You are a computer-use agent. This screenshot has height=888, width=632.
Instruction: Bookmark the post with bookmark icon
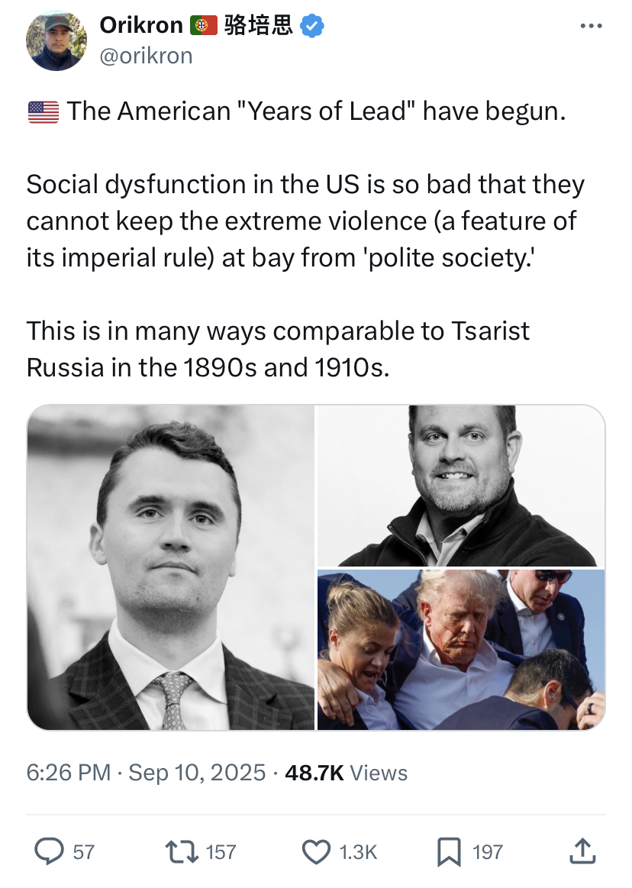point(449,852)
